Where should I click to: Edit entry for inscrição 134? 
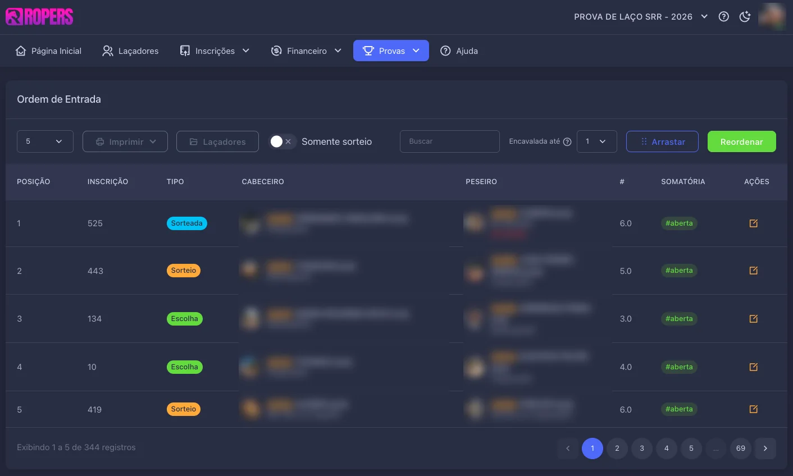[x=754, y=319]
